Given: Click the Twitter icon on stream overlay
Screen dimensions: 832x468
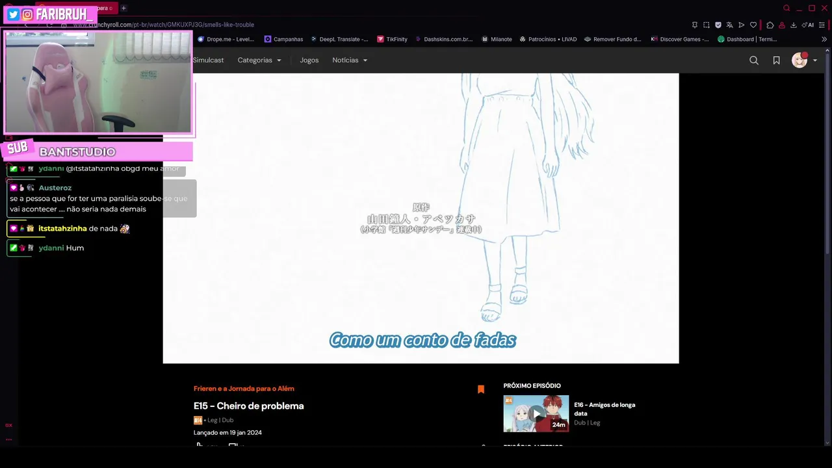Looking at the screenshot, I should coord(13,14).
